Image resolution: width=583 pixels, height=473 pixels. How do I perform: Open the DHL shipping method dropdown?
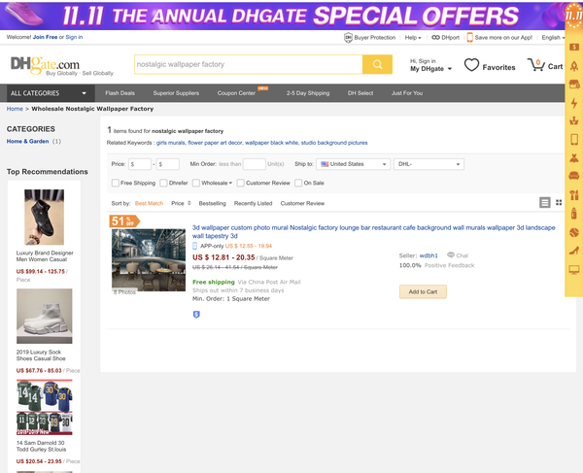point(429,164)
